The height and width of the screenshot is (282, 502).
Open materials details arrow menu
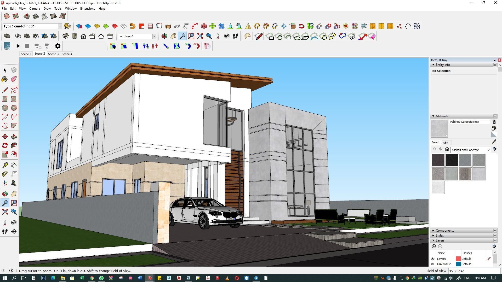pos(494,149)
